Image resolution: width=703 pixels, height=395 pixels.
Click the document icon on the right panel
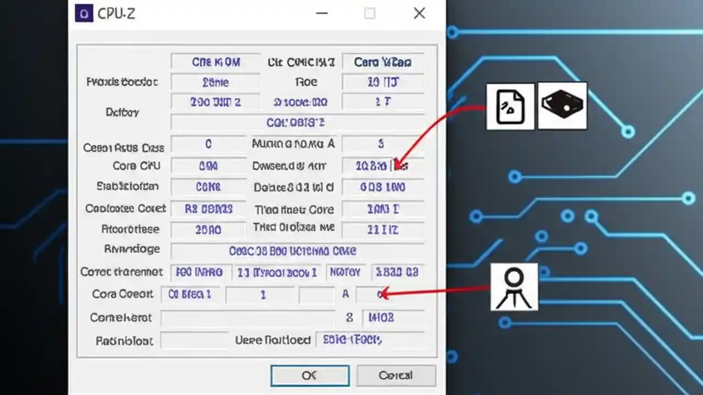[510, 106]
